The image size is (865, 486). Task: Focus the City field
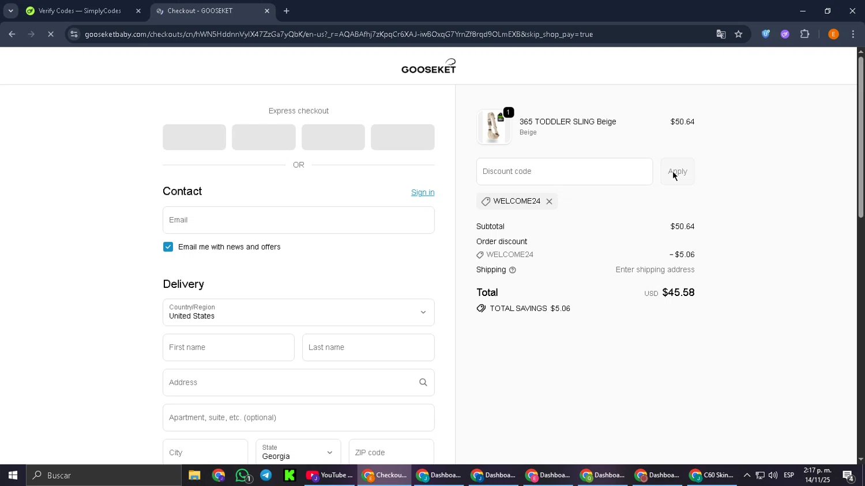(205, 452)
